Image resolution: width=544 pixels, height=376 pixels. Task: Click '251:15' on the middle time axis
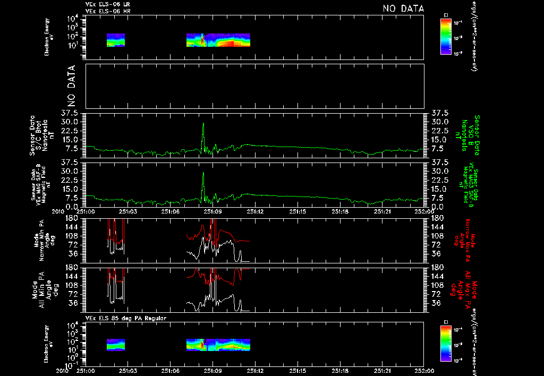(297, 211)
